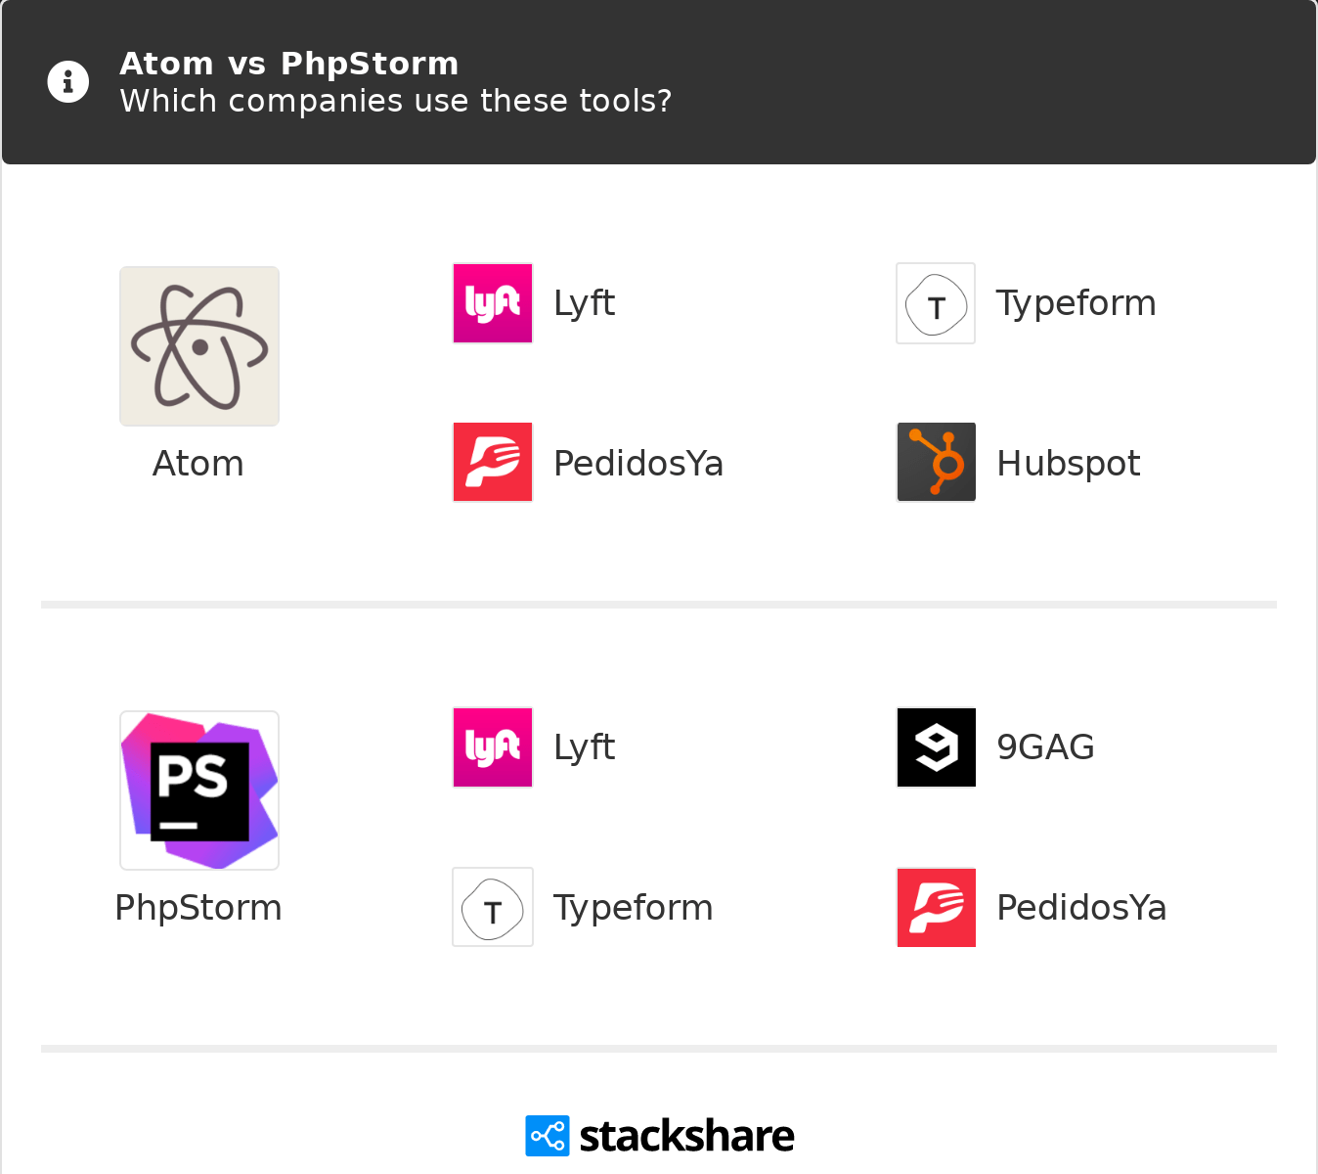Open the PhpStorm tool name link

click(198, 908)
